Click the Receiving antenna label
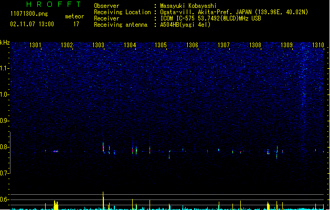The height and width of the screenshot is (210, 330). (121, 25)
